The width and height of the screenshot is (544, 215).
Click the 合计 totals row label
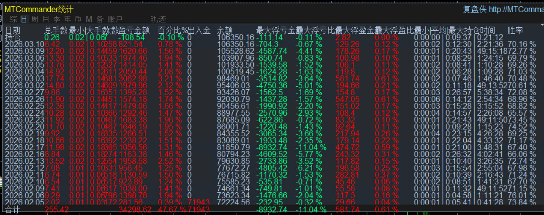13,209
